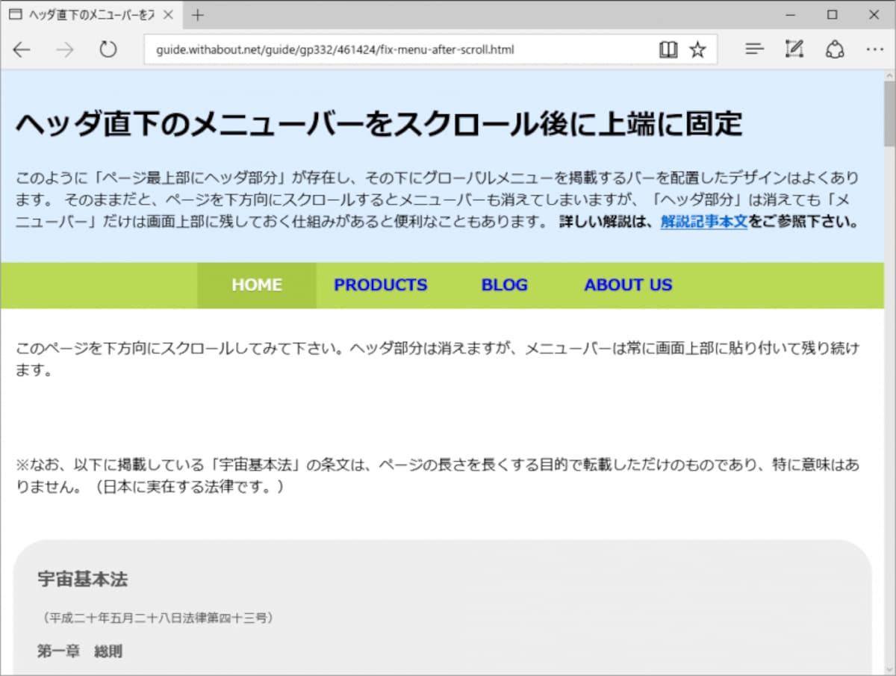Open the More actions ellipsis menu
The width and height of the screenshot is (896, 676).
click(x=874, y=50)
